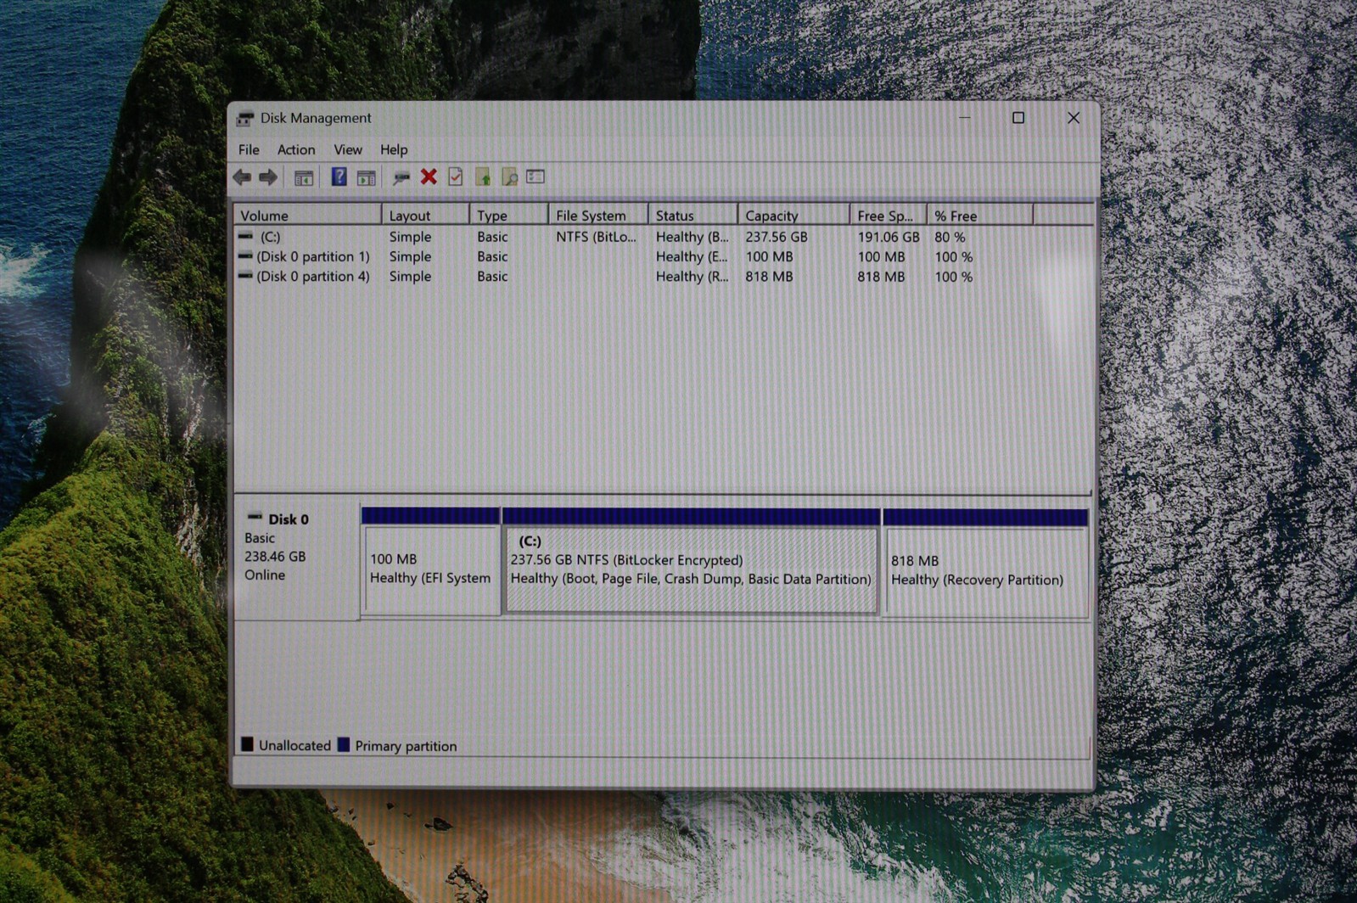Open the View menu

pyautogui.click(x=348, y=149)
